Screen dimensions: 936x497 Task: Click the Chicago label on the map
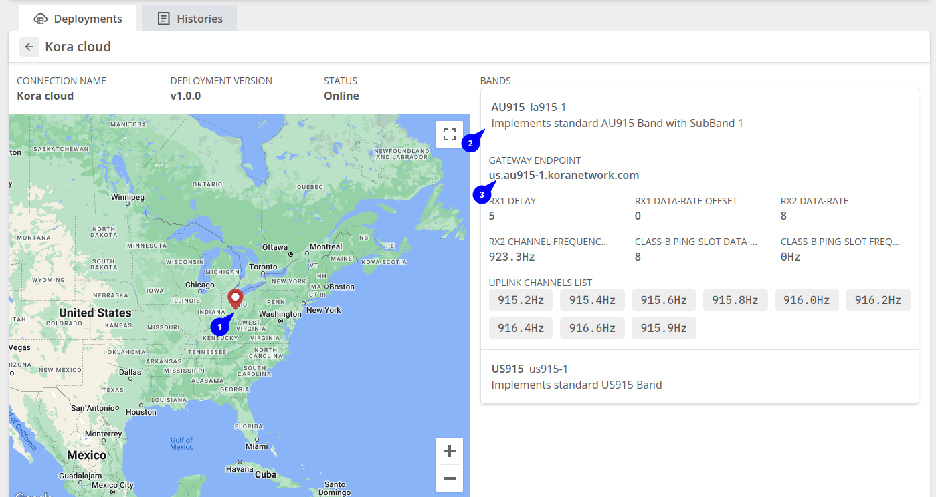tap(199, 285)
